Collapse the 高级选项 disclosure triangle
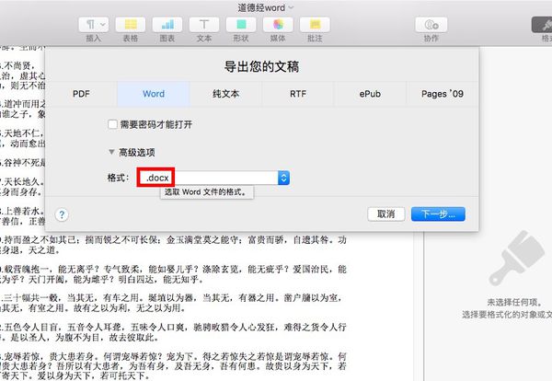The width and height of the screenshot is (552, 381). pyautogui.click(x=111, y=152)
